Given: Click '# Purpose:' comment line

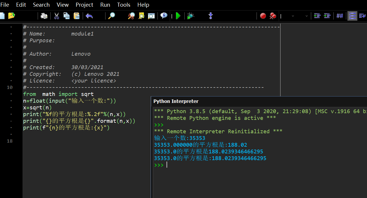Looking at the screenshot, I should pyautogui.click(x=39, y=40).
